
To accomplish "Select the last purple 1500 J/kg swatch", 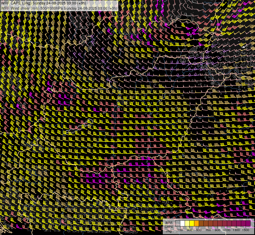I will coord(248,224).
